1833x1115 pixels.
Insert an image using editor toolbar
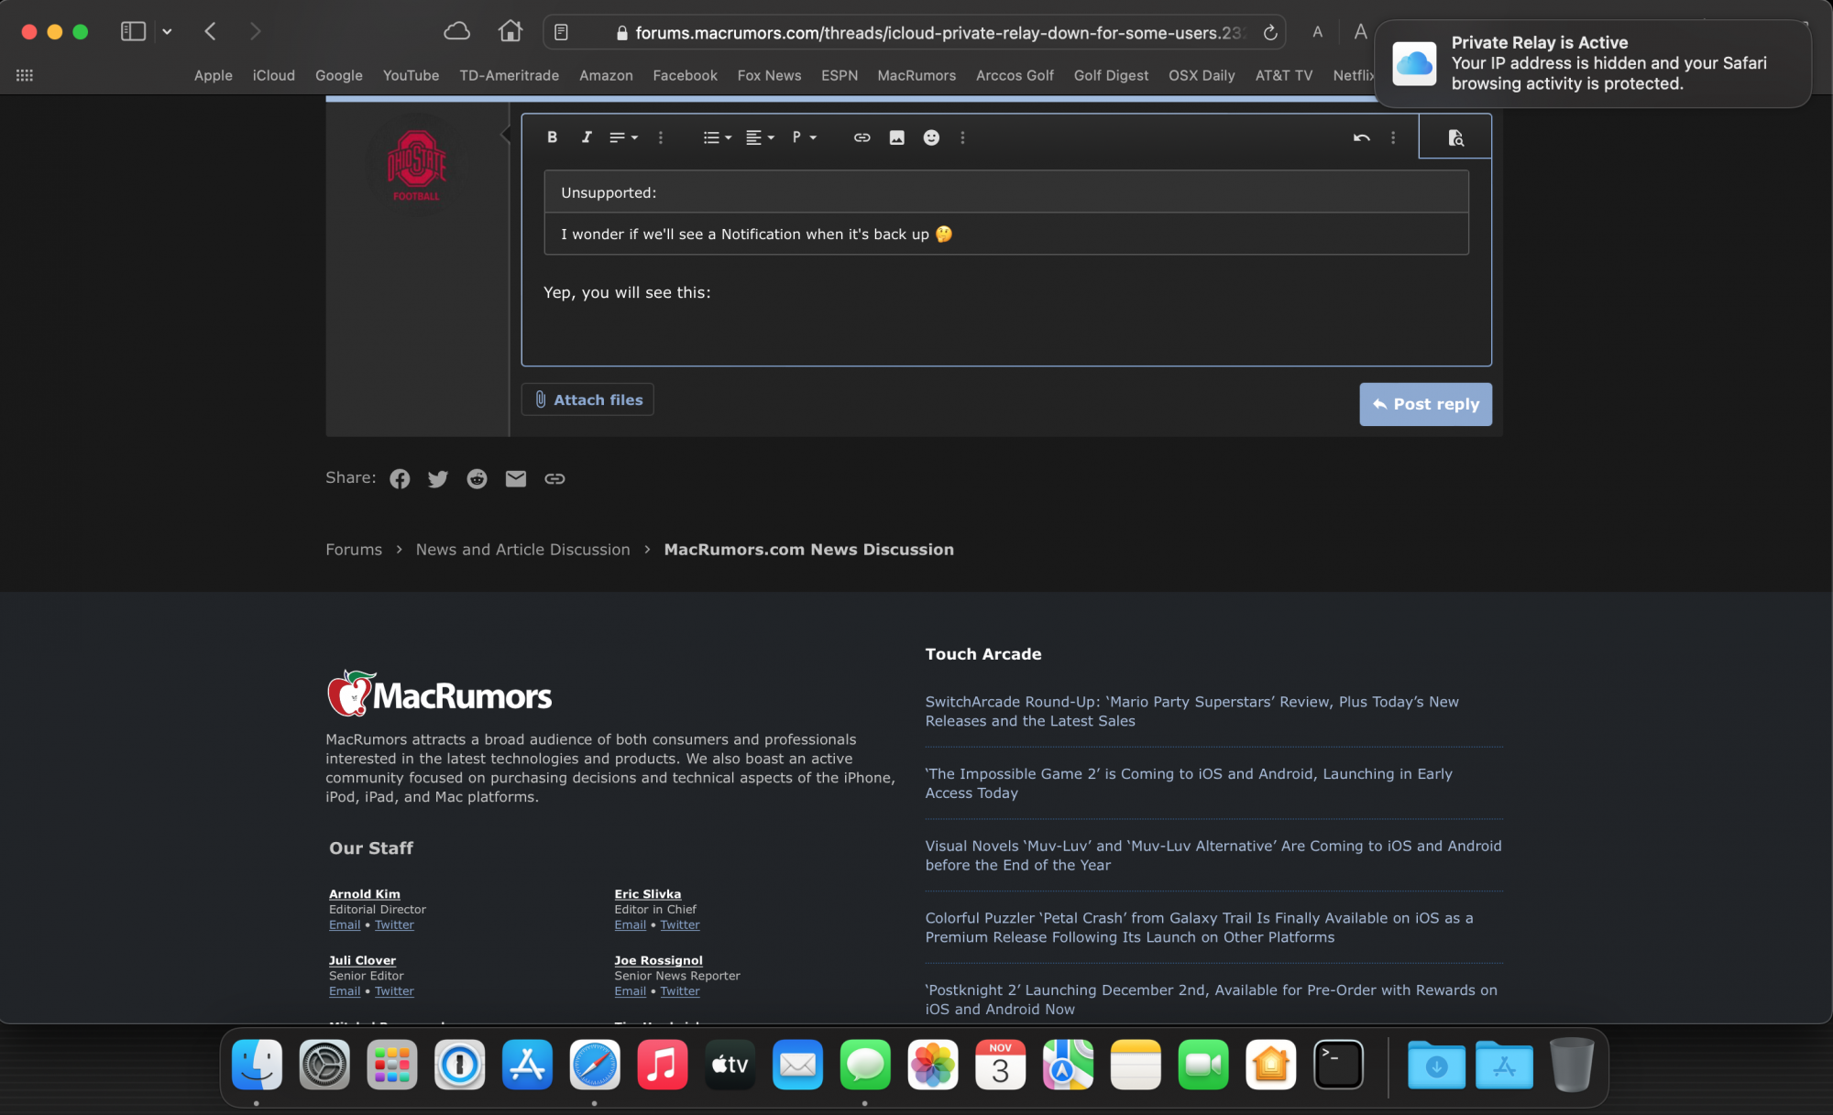[896, 137]
